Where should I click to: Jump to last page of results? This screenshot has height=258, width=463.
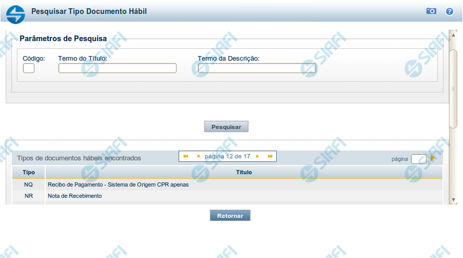point(270,156)
